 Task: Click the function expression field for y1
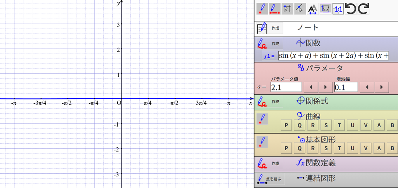(333, 56)
